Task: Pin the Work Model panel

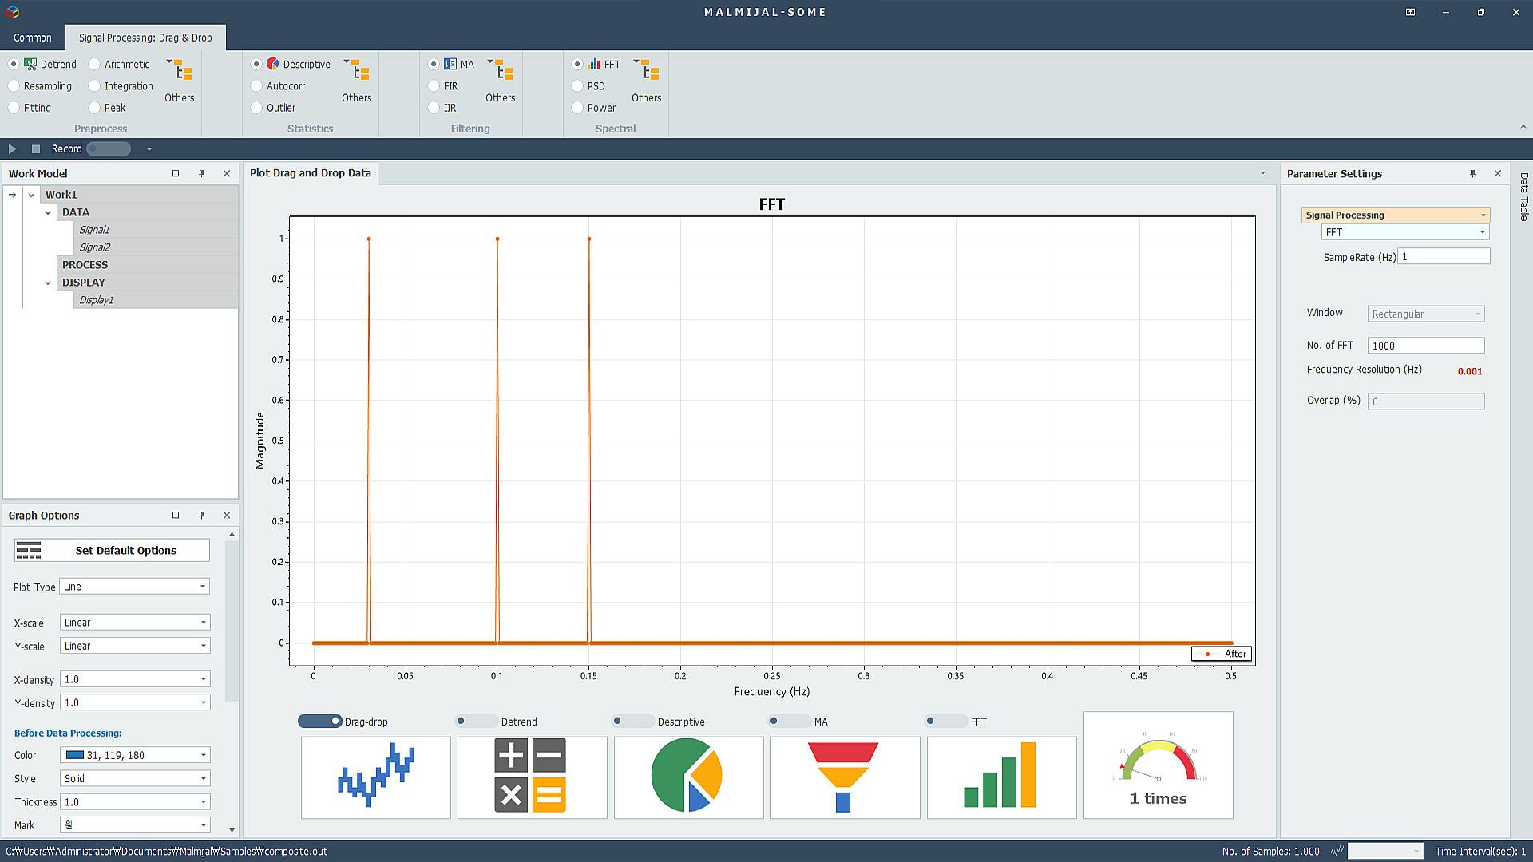Action: click(x=201, y=173)
